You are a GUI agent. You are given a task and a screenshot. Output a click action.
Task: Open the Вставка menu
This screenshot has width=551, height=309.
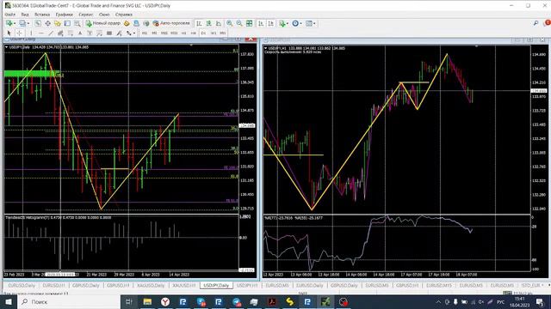pyautogui.click(x=42, y=15)
